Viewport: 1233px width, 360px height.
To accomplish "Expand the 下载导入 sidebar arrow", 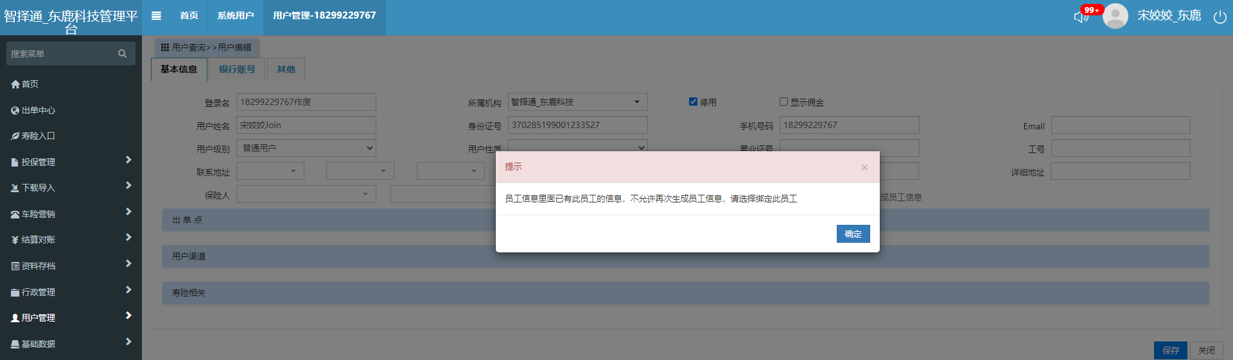I will (128, 185).
